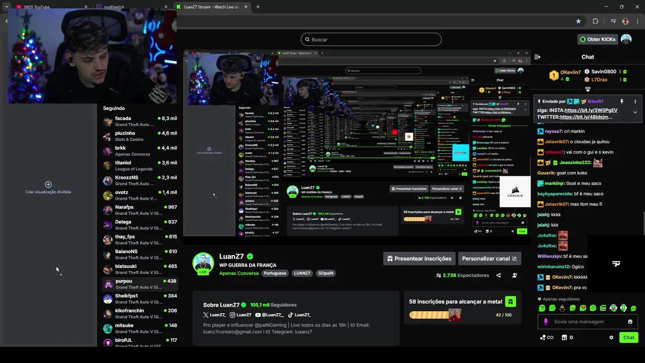Open chat settings gear icon
Image resolution: width=645 pixels, height=363 pixels.
point(611,338)
